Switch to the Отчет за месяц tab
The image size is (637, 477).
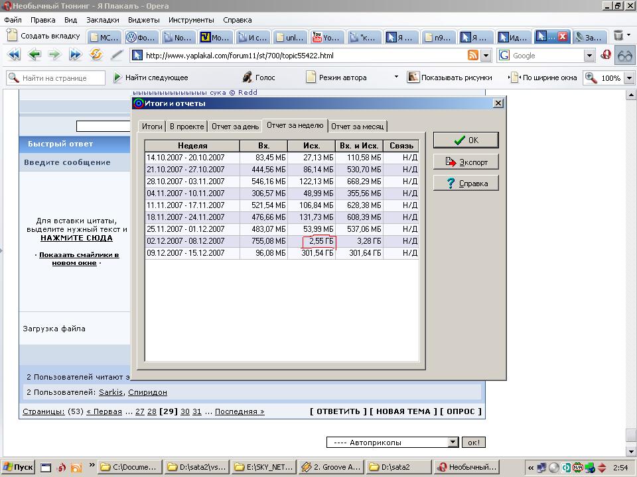[x=357, y=126]
